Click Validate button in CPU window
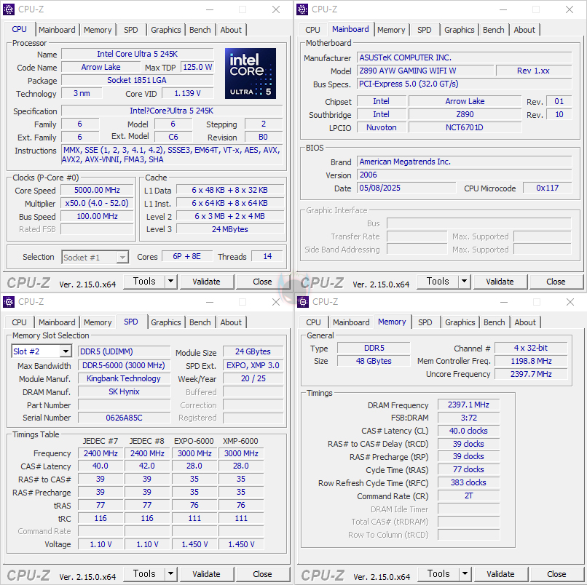This screenshot has width=587, height=585. pos(206,282)
